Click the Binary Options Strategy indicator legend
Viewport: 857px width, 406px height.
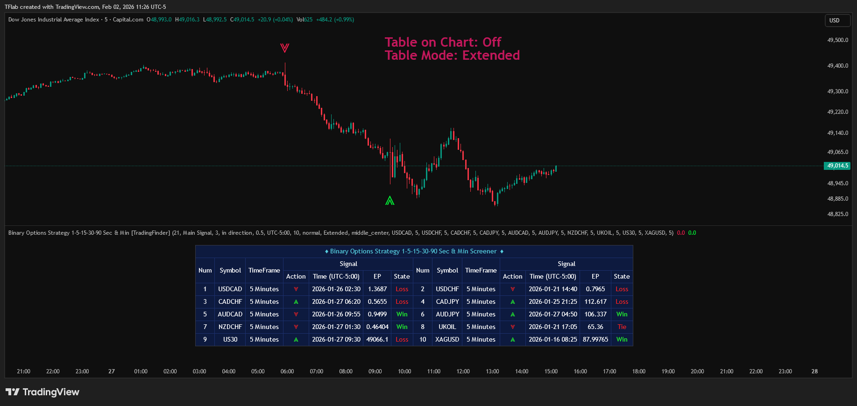click(341, 233)
